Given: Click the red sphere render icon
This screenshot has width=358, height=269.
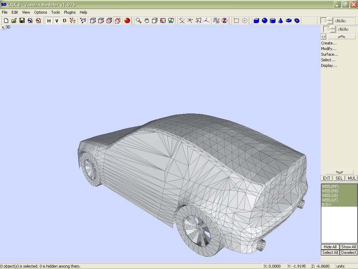Looking at the screenshot, I should click(x=127, y=21).
